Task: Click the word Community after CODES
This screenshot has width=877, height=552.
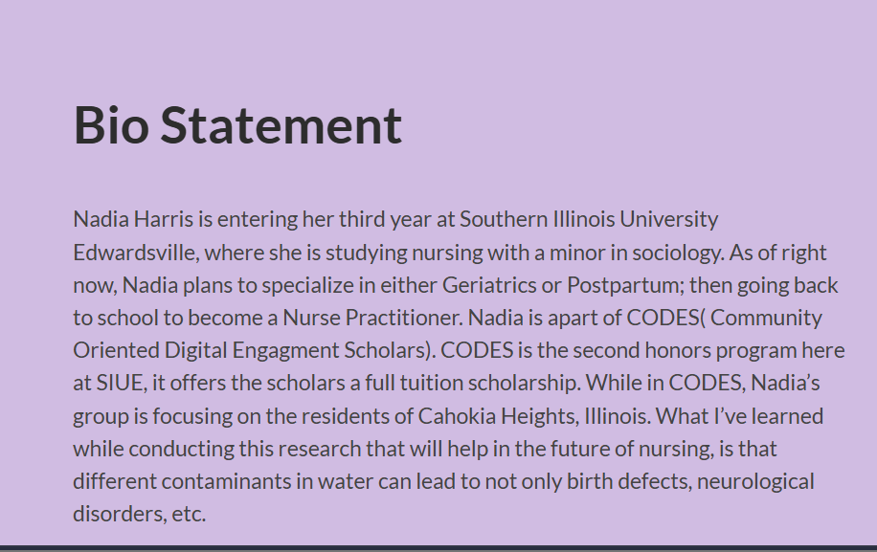Action: (766, 318)
